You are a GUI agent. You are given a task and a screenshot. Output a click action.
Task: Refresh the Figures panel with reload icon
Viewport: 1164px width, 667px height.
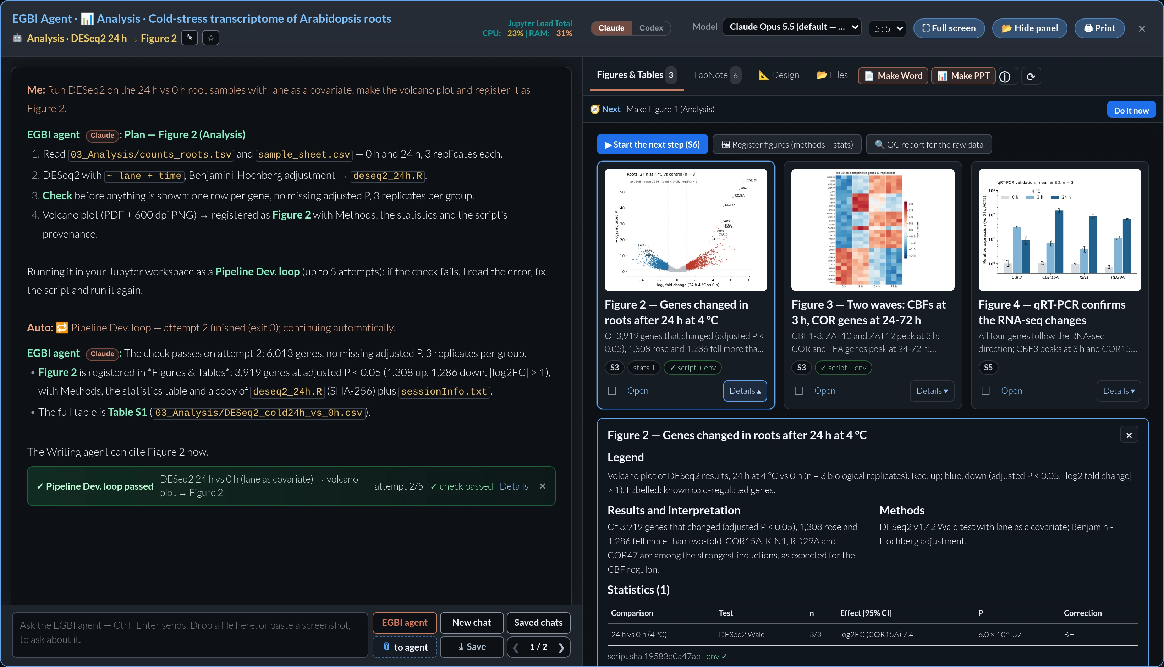[1031, 76]
